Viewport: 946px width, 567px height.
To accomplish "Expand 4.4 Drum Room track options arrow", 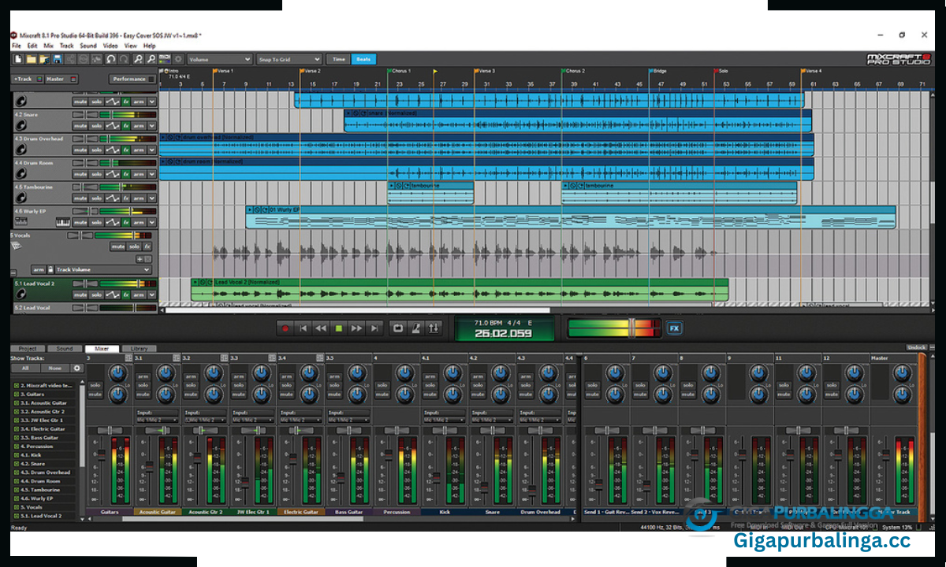I will coord(151,174).
